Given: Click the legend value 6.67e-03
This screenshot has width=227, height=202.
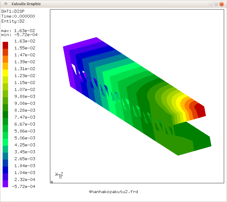Looking at the screenshot, I should click(x=25, y=124).
